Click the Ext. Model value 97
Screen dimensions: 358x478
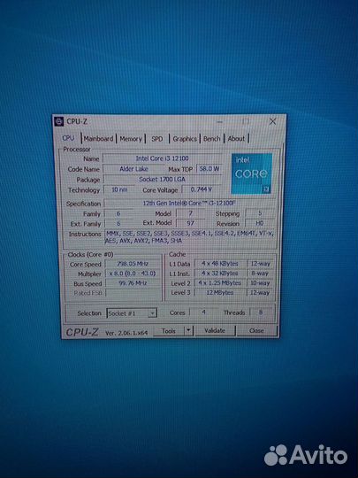(191, 223)
